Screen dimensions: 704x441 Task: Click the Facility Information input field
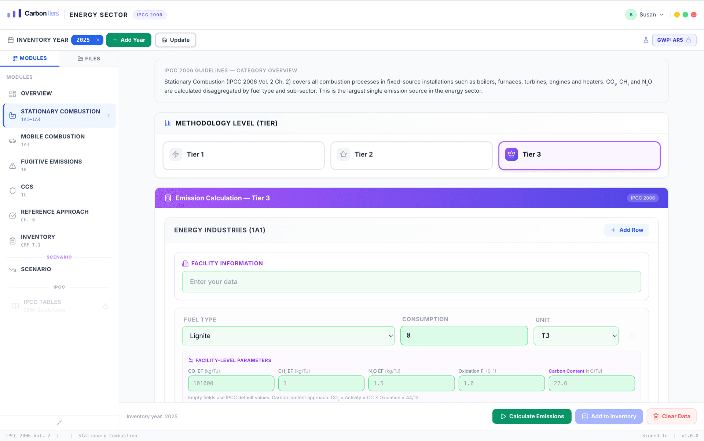[411, 281]
